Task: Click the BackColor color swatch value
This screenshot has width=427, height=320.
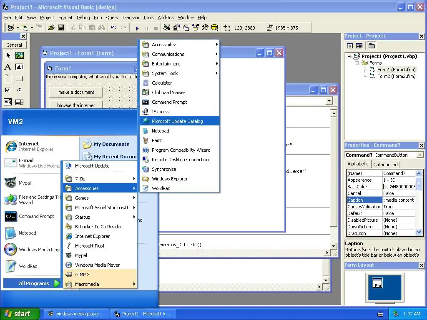Action: (386, 187)
